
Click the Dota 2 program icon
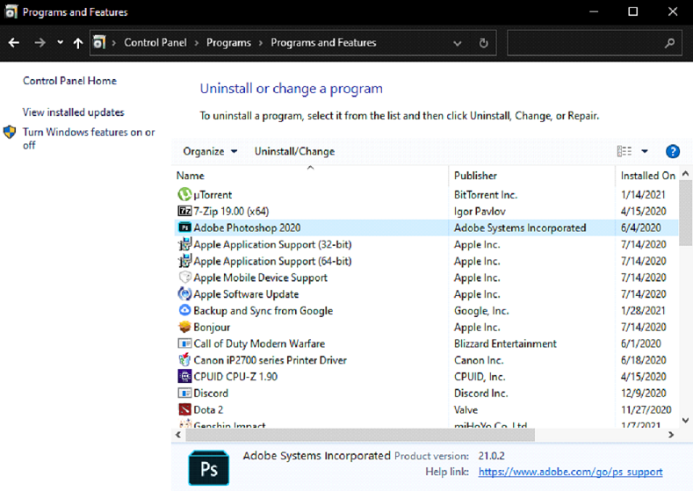pyautogui.click(x=184, y=409)
